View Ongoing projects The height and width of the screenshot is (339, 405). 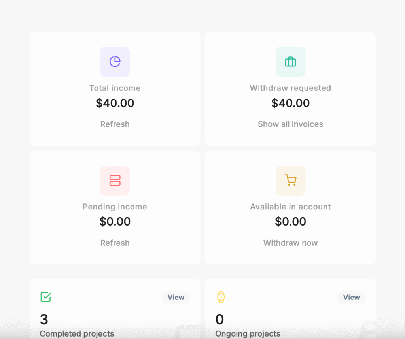click(x=351, y=297)
